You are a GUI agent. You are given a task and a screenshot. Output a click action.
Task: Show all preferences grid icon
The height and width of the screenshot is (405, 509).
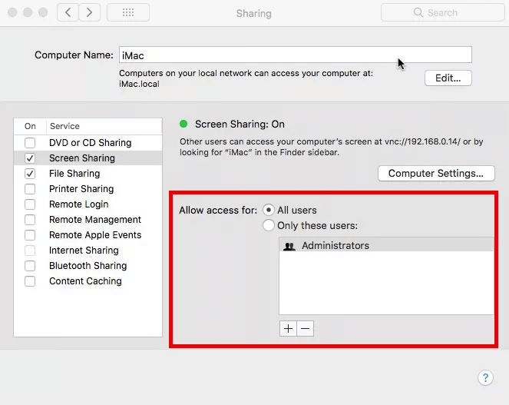coord(128,12)
